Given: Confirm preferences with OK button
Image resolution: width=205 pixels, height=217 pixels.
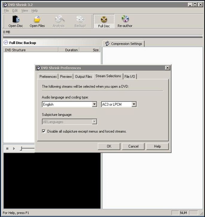Looking at the screenshot, I should [x=109, y=146].
